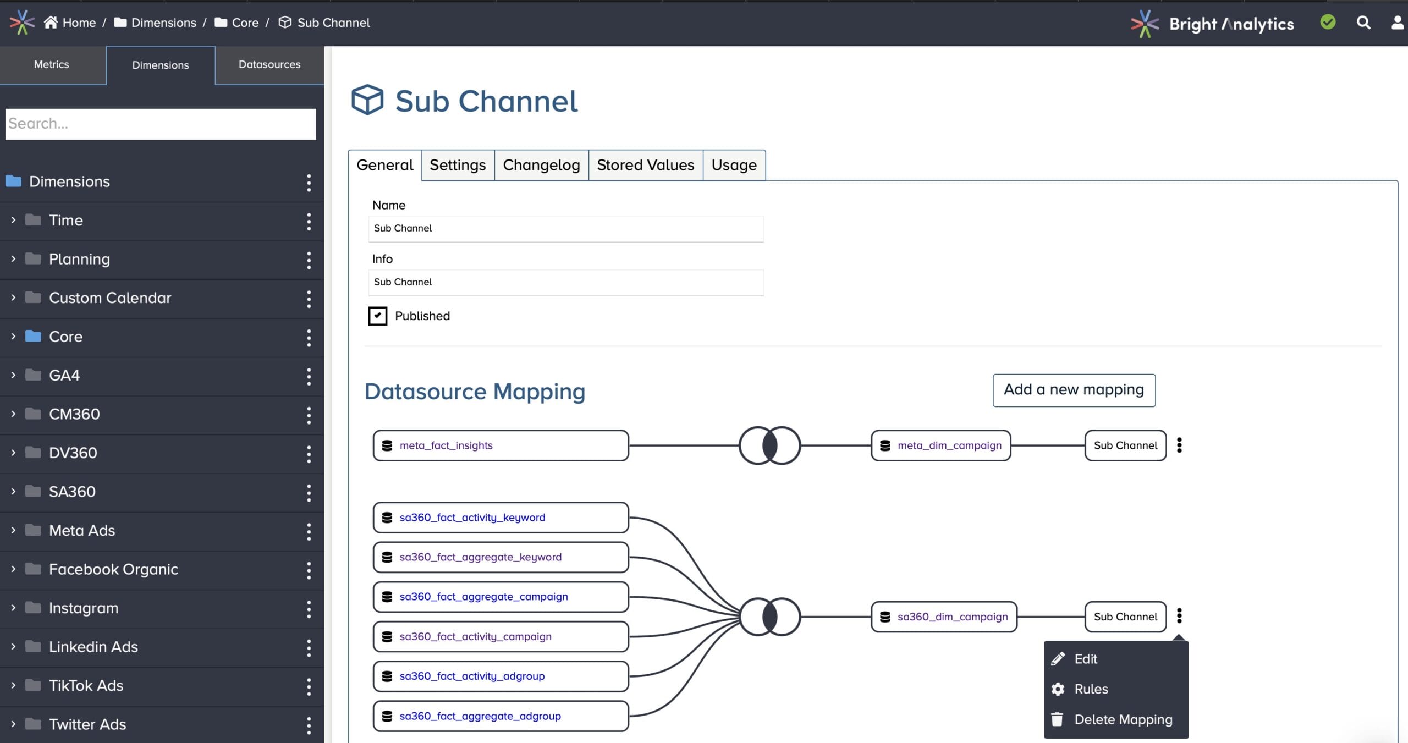Viewport: 1408px width, 743px height.
Task: Click the Sub Channel cube icon in breadcrumb
Action: pos(284,23)
